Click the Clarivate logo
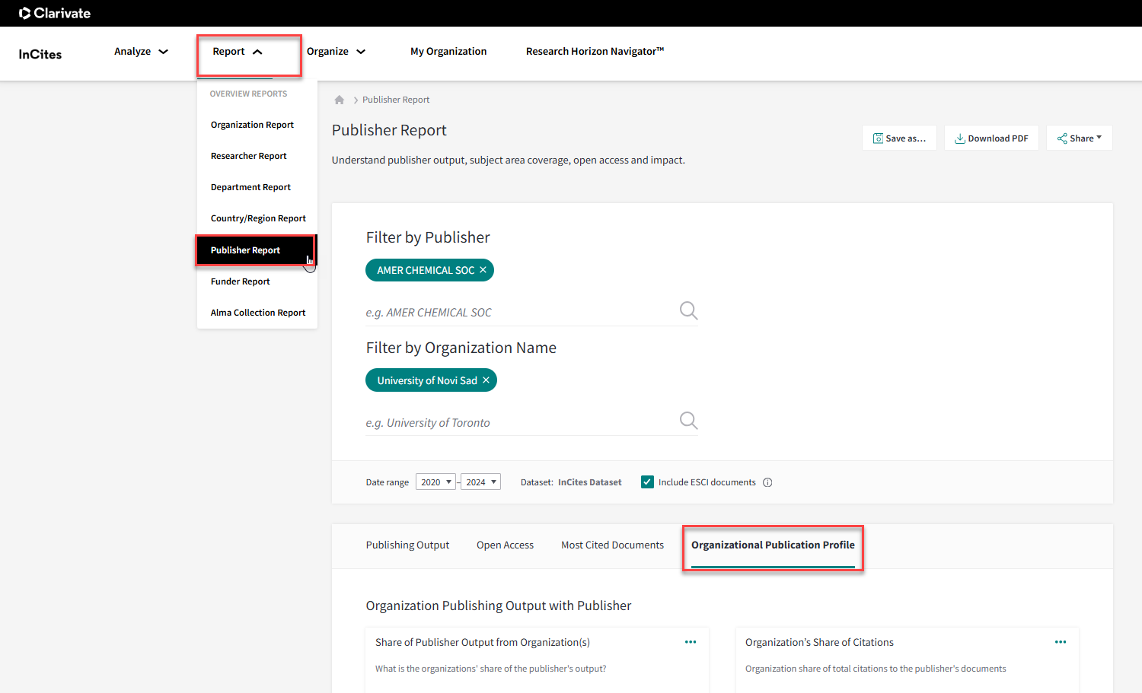The width and height of the screenshot is (1142, 693). (55, 13)
